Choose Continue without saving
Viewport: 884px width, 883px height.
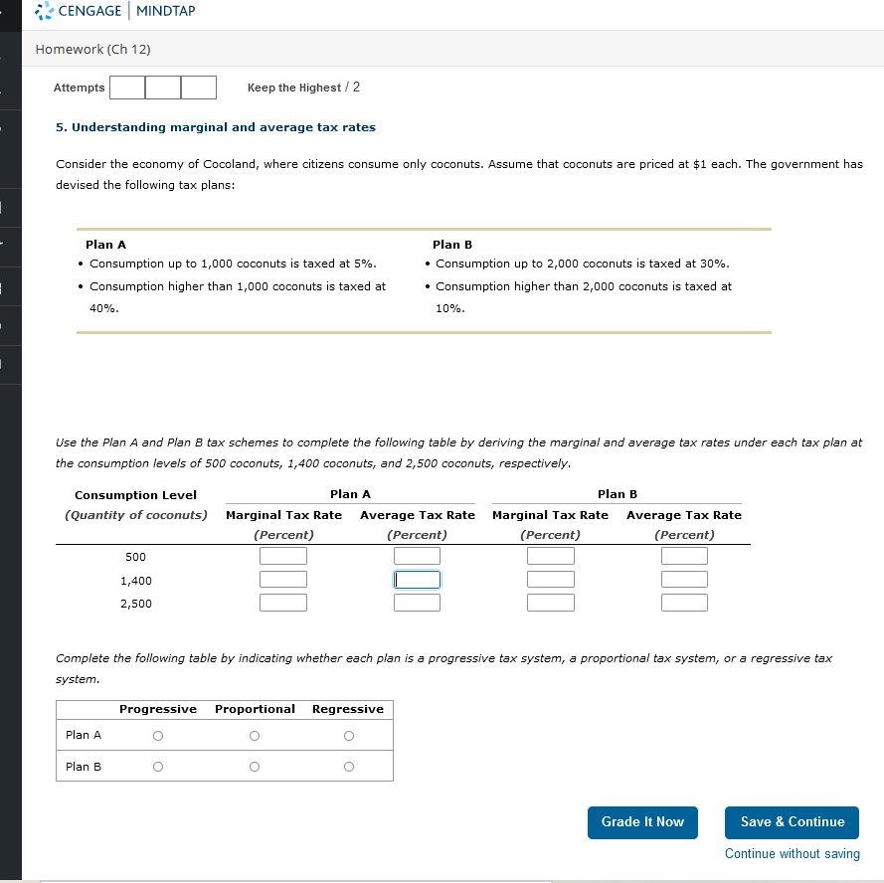pyautogui.click(x=792, y=853)
